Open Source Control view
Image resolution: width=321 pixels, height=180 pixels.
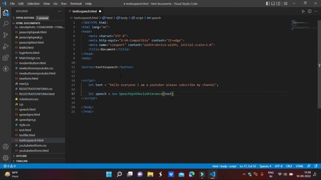click(6, 35)
